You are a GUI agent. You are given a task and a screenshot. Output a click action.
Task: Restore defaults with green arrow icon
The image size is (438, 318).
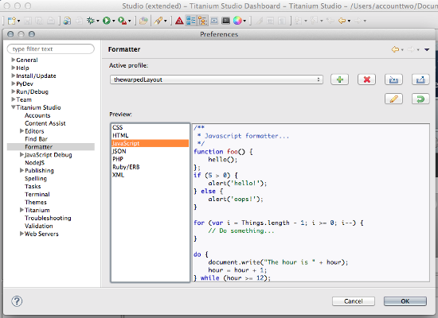click(420, 99)
